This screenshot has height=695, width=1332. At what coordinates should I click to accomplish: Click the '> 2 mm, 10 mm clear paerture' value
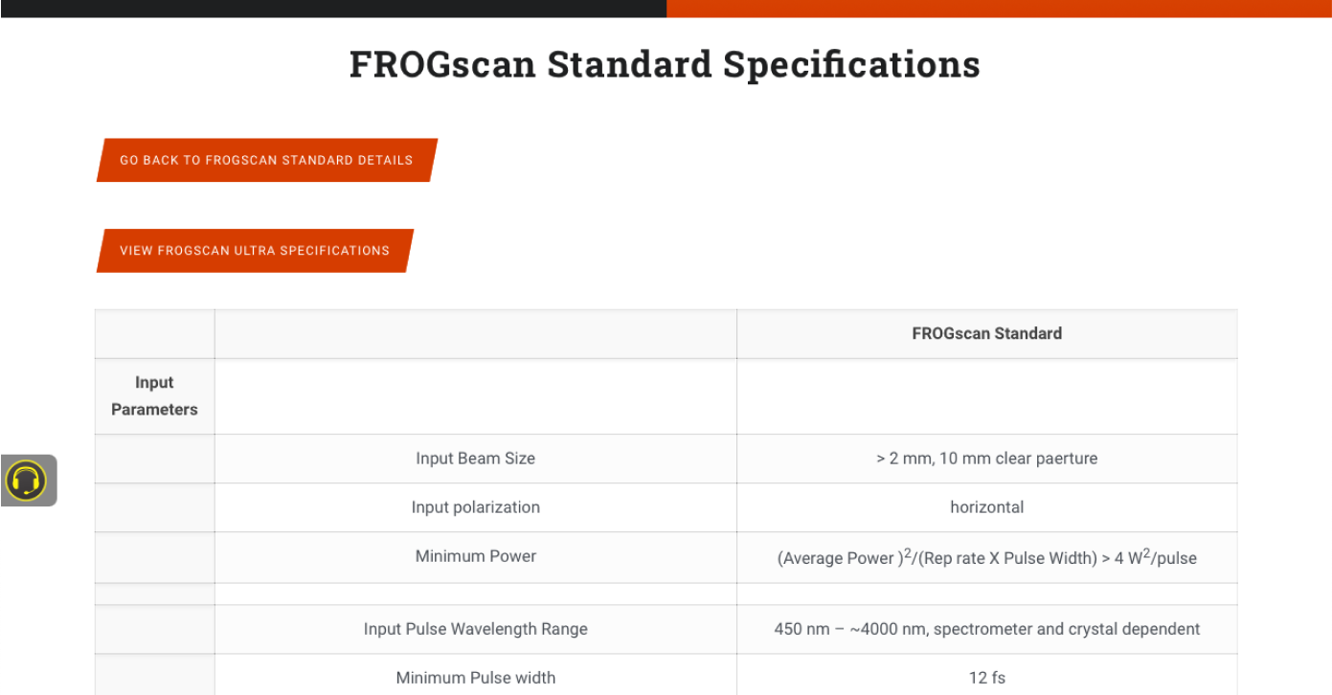[x=986, y=458]
